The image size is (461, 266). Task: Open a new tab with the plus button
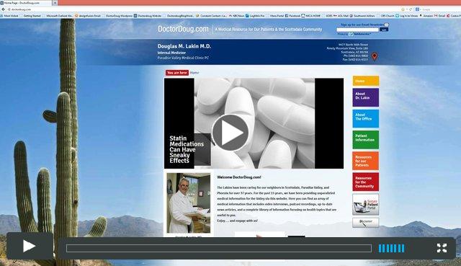(55, 3)
